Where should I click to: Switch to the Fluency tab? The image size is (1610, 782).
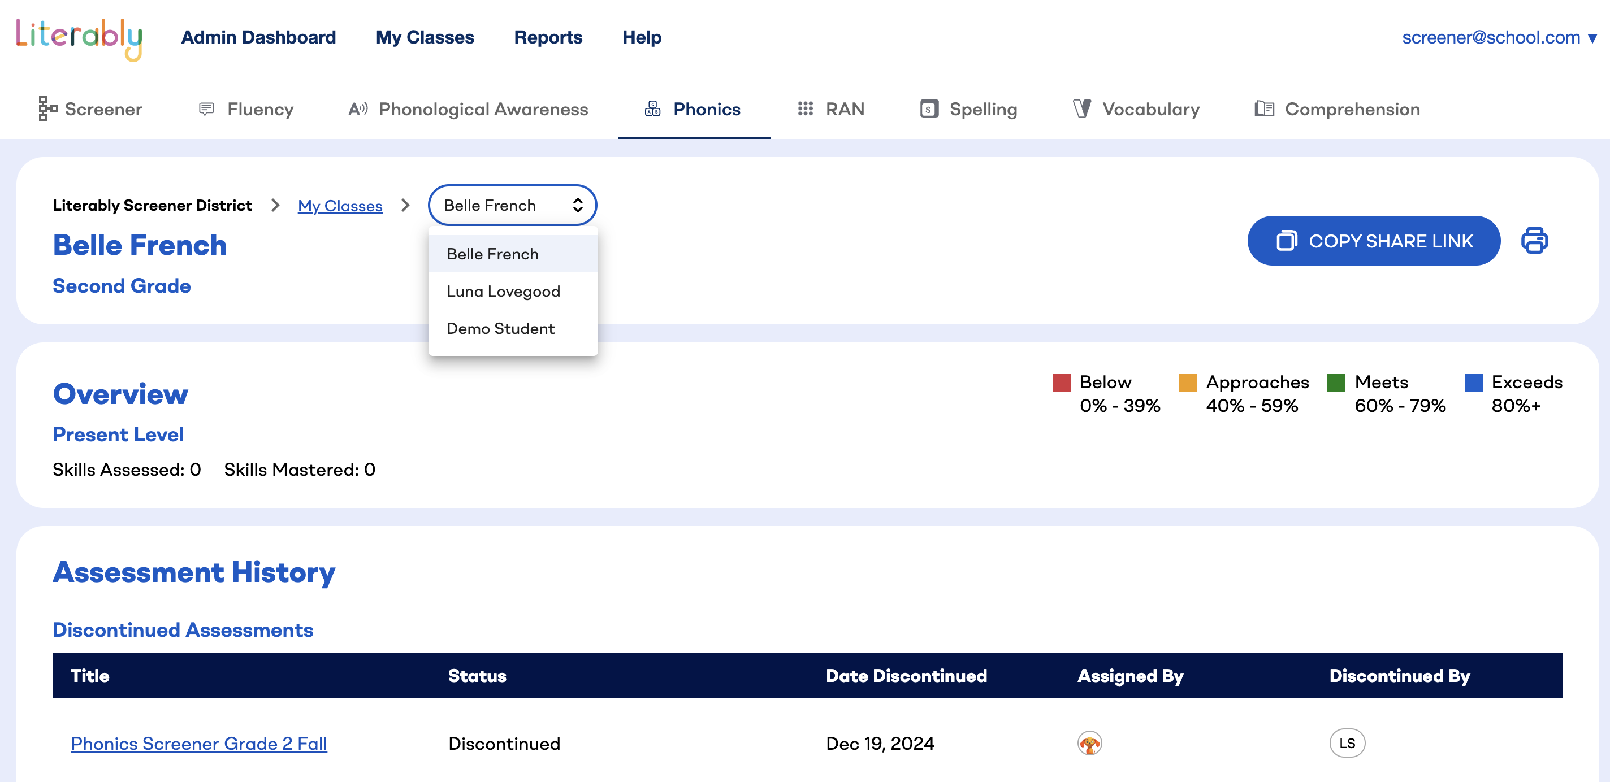coord(245,108)
